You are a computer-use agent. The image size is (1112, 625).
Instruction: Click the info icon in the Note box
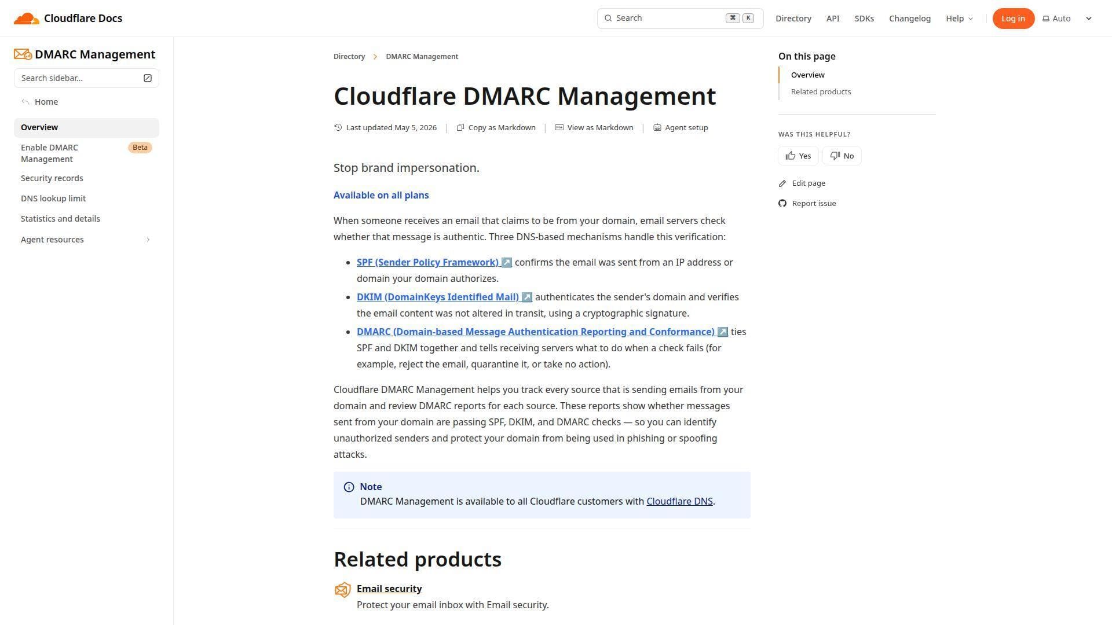[349, 487]
